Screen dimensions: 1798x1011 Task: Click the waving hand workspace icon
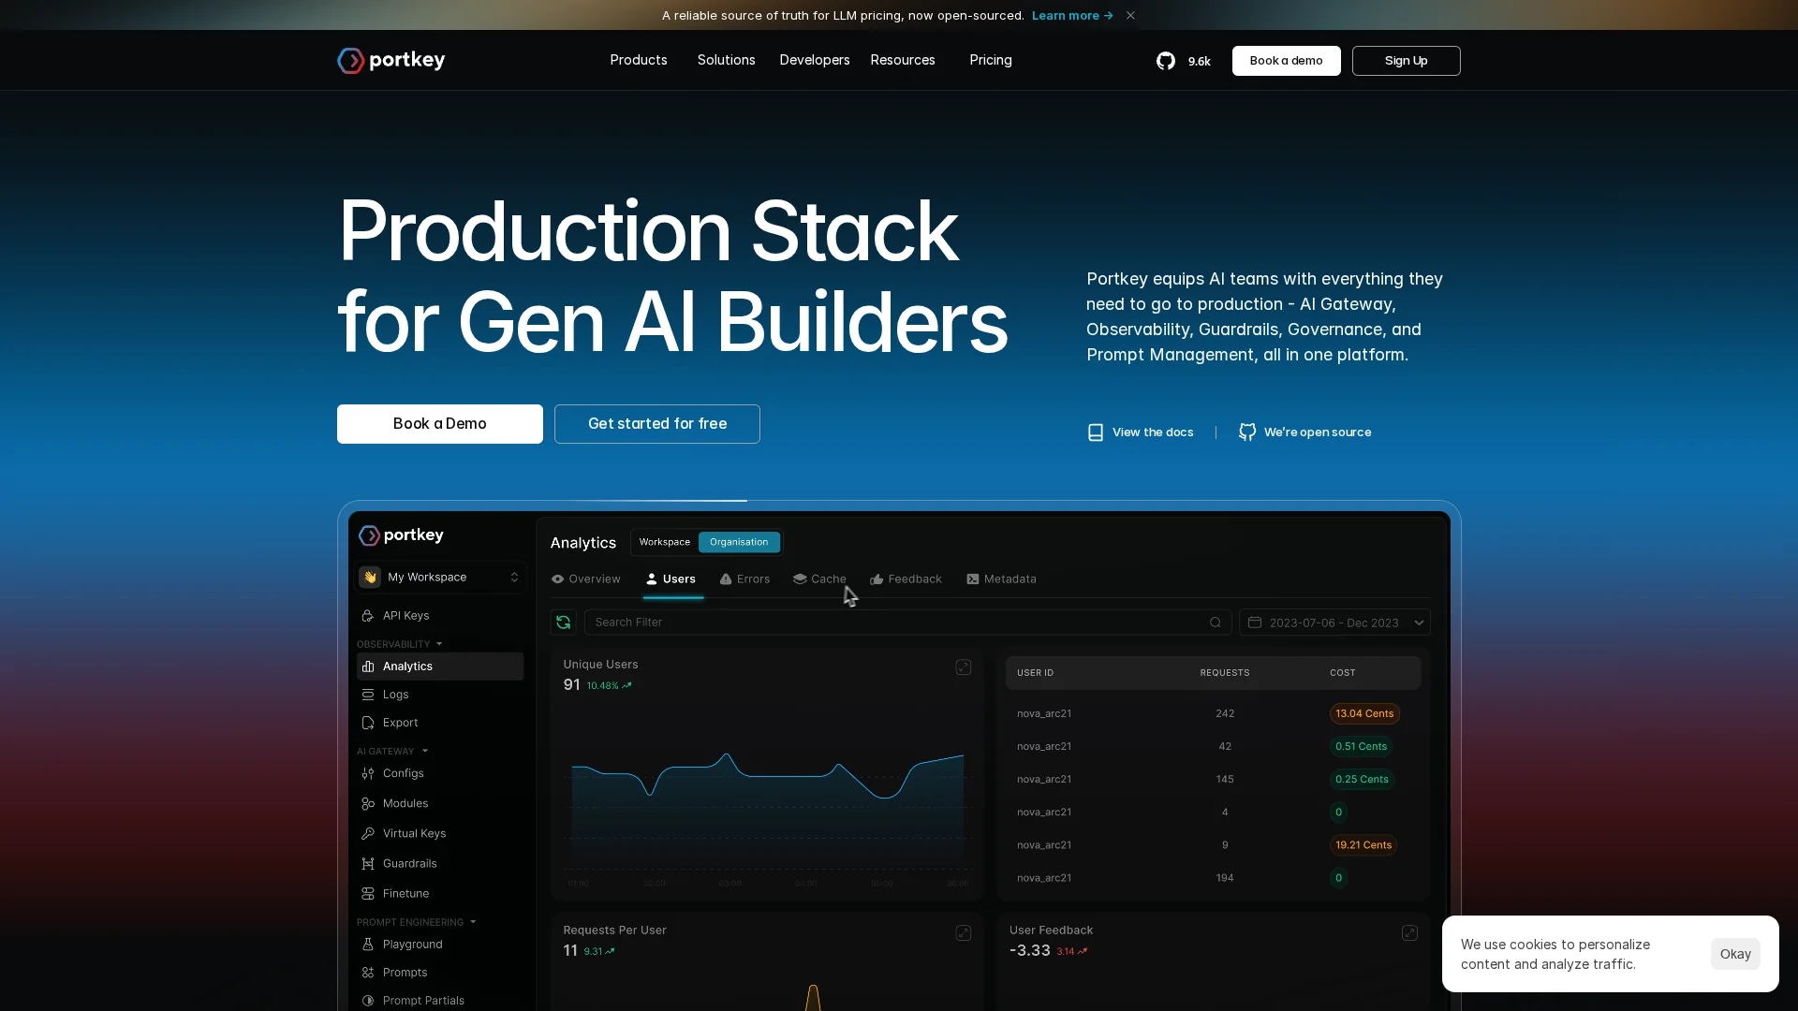[370, 578]
